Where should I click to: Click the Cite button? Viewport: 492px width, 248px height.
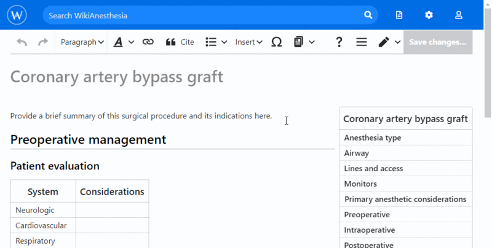[180, 42]
